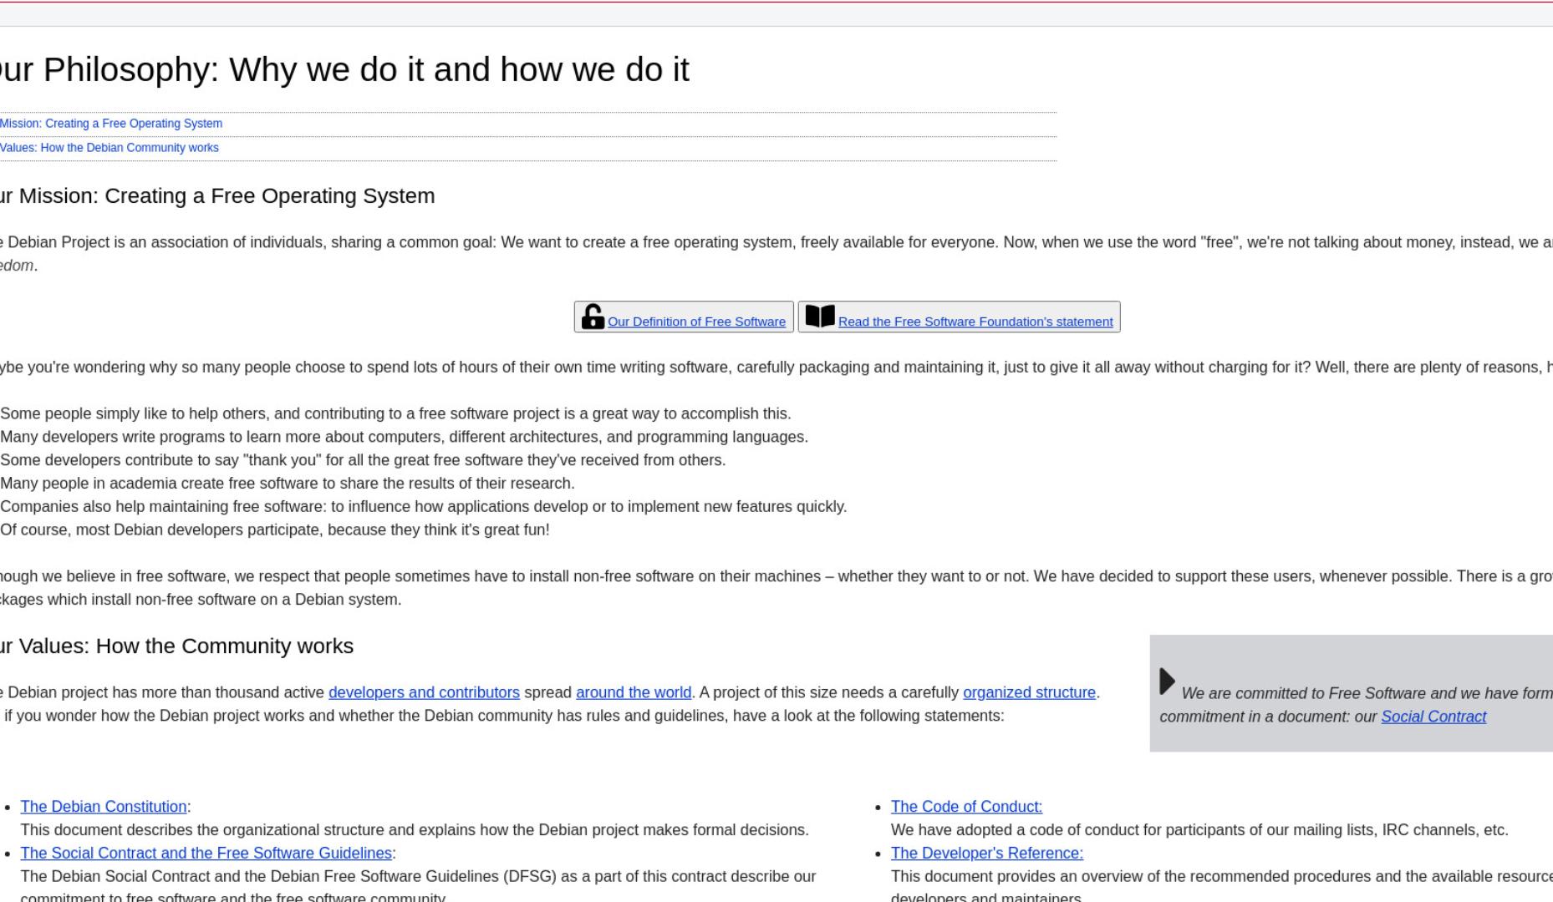Image resolution: width=1553 pixels, height=902 pixels.
Task: Click the Mission: Creating a Free Operating System heading
Action: (217, 195)
